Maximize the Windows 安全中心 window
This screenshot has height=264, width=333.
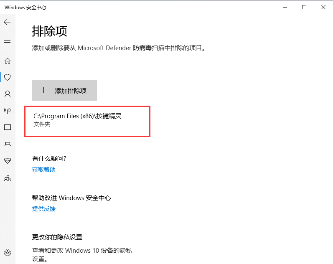304,7
